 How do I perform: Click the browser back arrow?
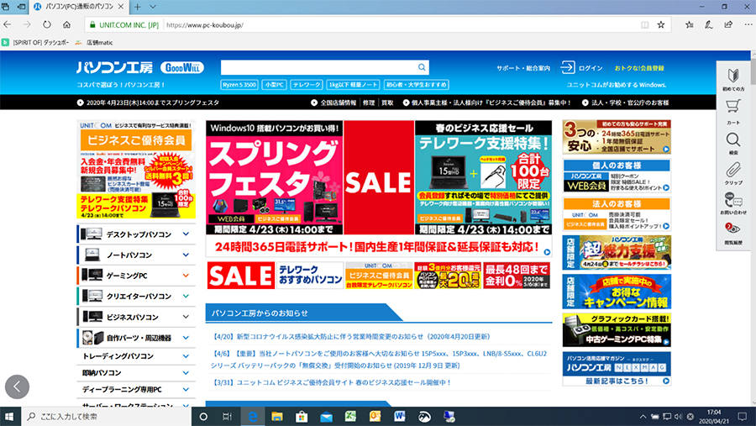pyautogui.click(x=8, y=24)
